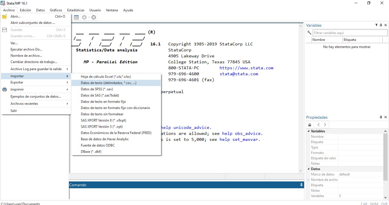Import 'Datos de SAS (*.sas7bdat)'
Screen dimensions: 389x205
click(x=116, y=95)
